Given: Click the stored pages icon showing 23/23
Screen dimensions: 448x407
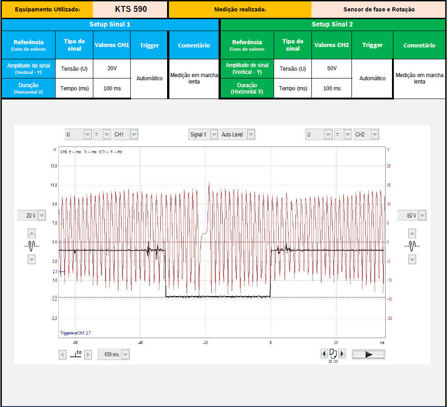Looking at the screenshot, I should pos(333,354).
